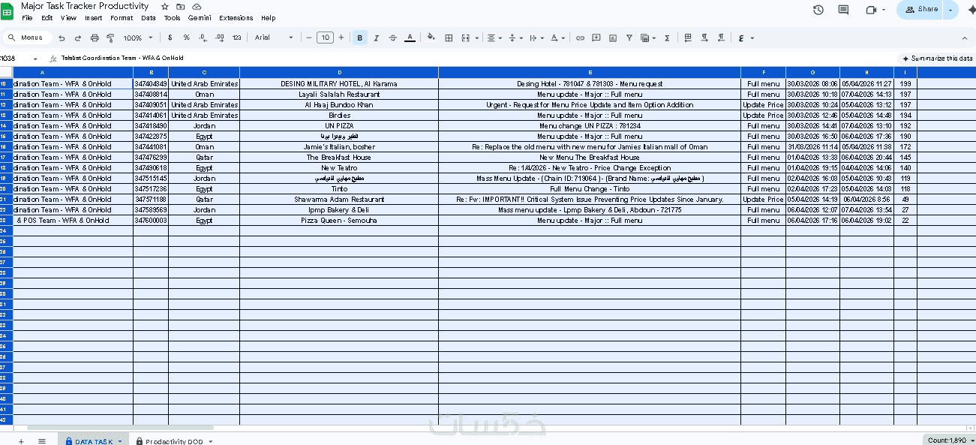Image resolution: width=976 pixels, height=445 pixels.
Task: Open the Gemini menu
Action: (200, 18)
